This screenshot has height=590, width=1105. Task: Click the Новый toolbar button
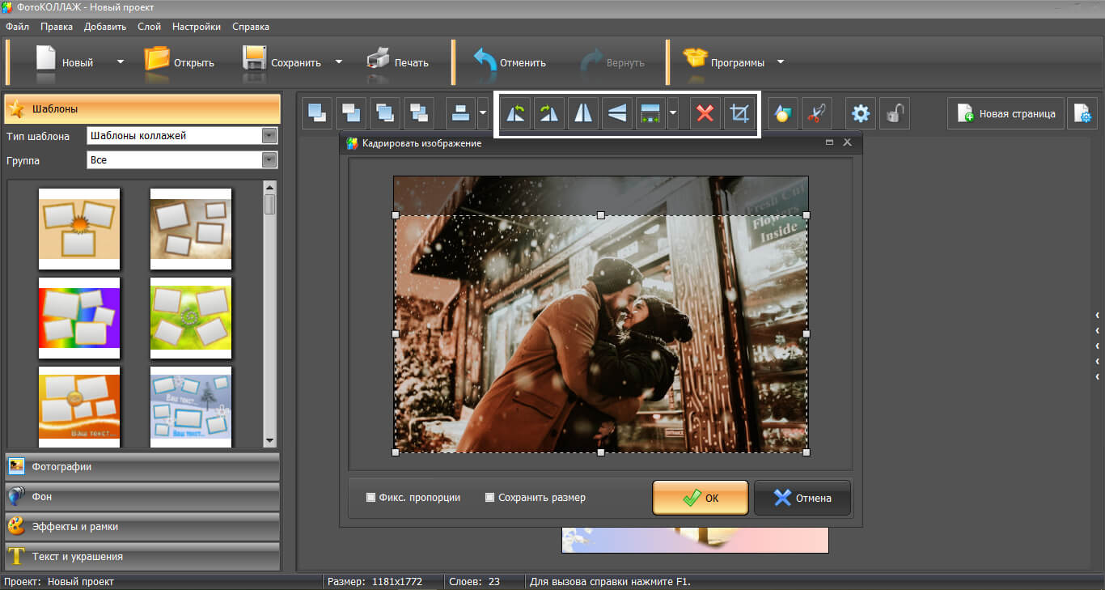pyautogui.click(x=65, y=62)
